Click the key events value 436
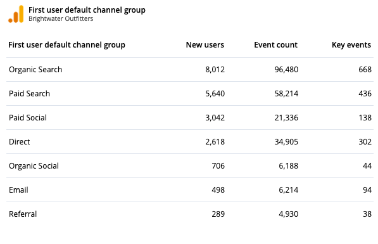Viewport: 378px width, 244px height. click(x=365, y=94)
